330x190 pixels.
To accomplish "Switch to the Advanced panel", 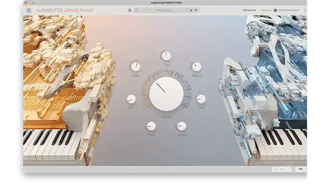I will click(x=249, y=10).
